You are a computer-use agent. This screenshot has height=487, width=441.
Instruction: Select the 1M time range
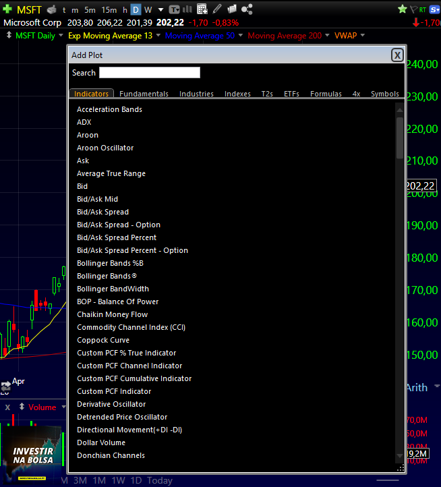[99, 480]
